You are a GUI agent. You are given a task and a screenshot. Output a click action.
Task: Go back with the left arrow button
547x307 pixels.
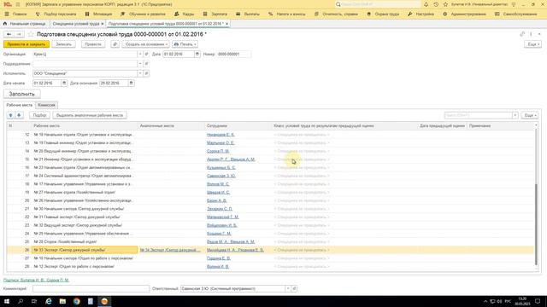9,34
